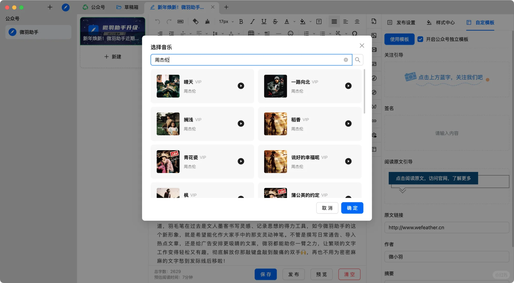Play the song 晴天 preview
Image resolution: width=514 pixels, height=283 pixels.
[241, 86]
